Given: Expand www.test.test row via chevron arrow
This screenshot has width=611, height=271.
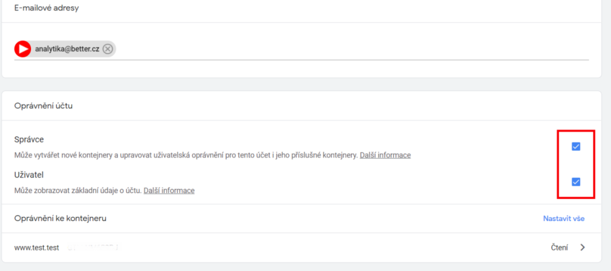Looking at the screenshot, I should (x=582, y=247).
